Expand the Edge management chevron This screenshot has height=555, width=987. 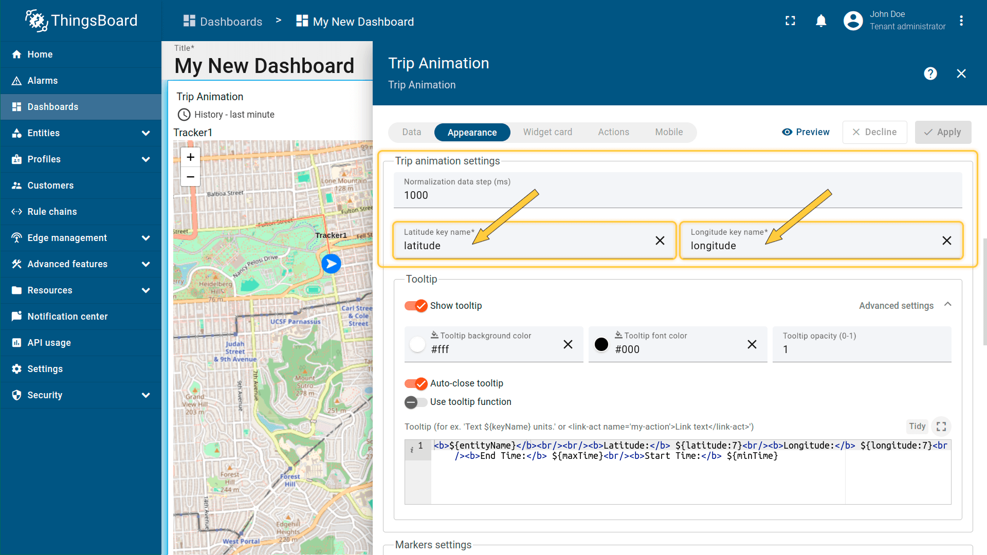click(145, 238)
